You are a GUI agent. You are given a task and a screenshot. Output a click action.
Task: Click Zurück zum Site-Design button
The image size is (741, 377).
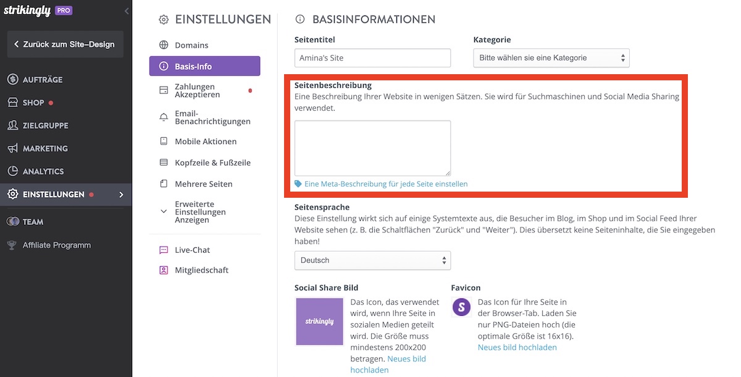point(65,44)
